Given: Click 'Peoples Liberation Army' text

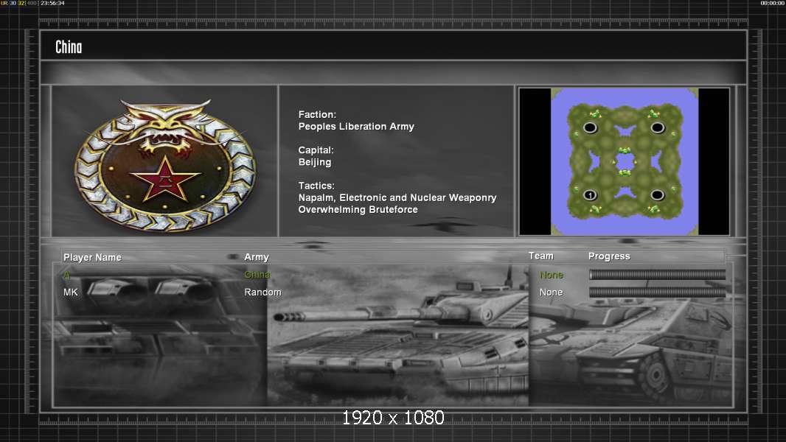Looking at the screenshot, I should point(356,127).
